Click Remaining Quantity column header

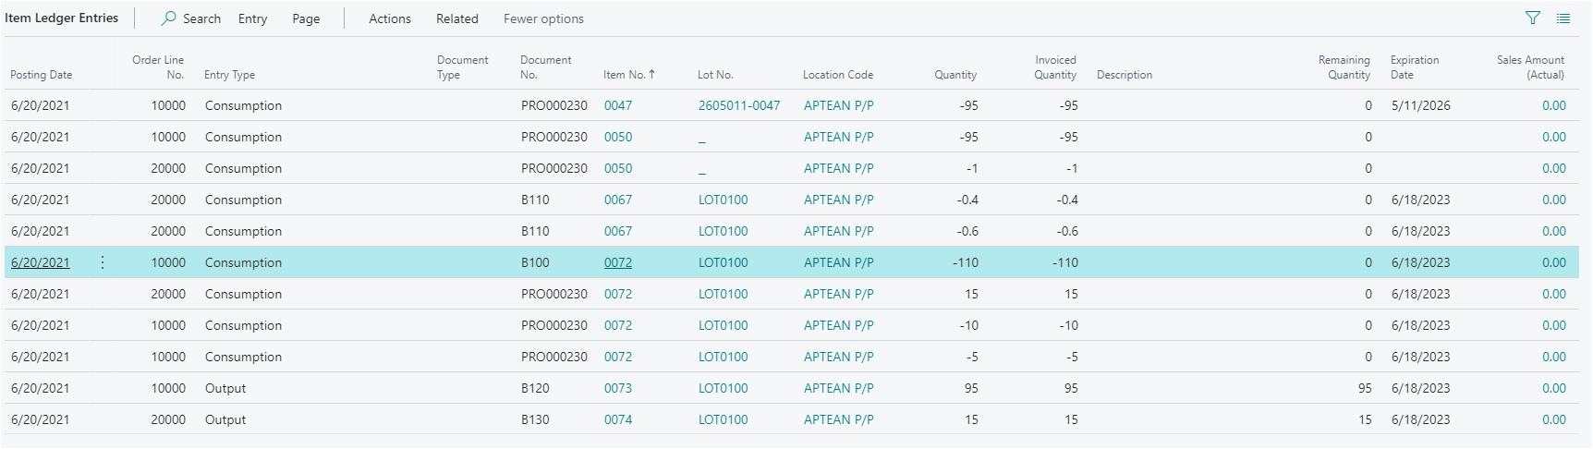1344,67
